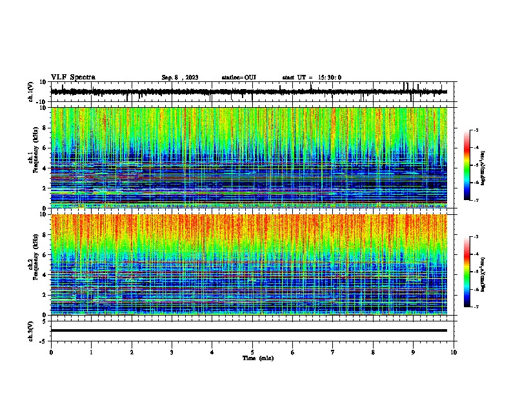Click the "VLF Spectra" plot title

click(73, 77)
